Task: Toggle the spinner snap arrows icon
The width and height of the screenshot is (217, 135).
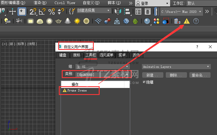Action: pyautogui.click(x=61, y=11)
